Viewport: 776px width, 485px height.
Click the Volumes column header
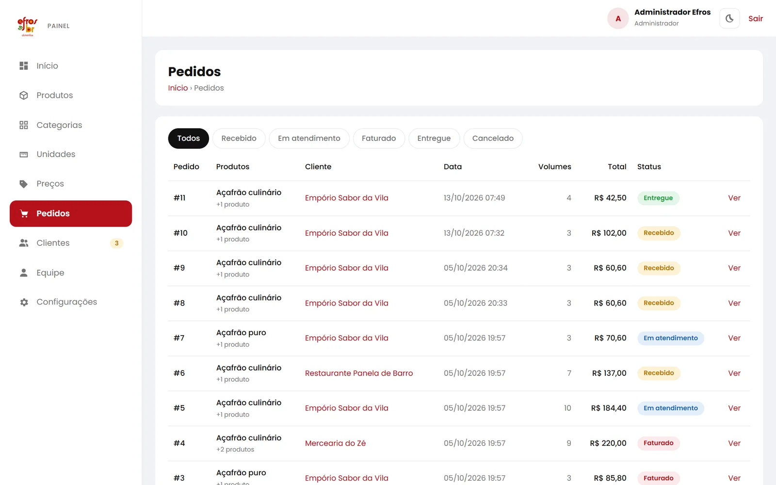coord(554,166)
